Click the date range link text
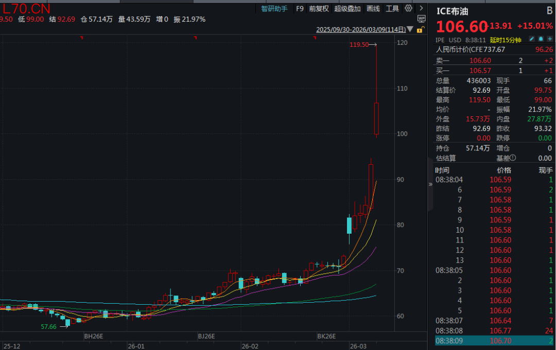556x350 pixels. pos(361,29)
